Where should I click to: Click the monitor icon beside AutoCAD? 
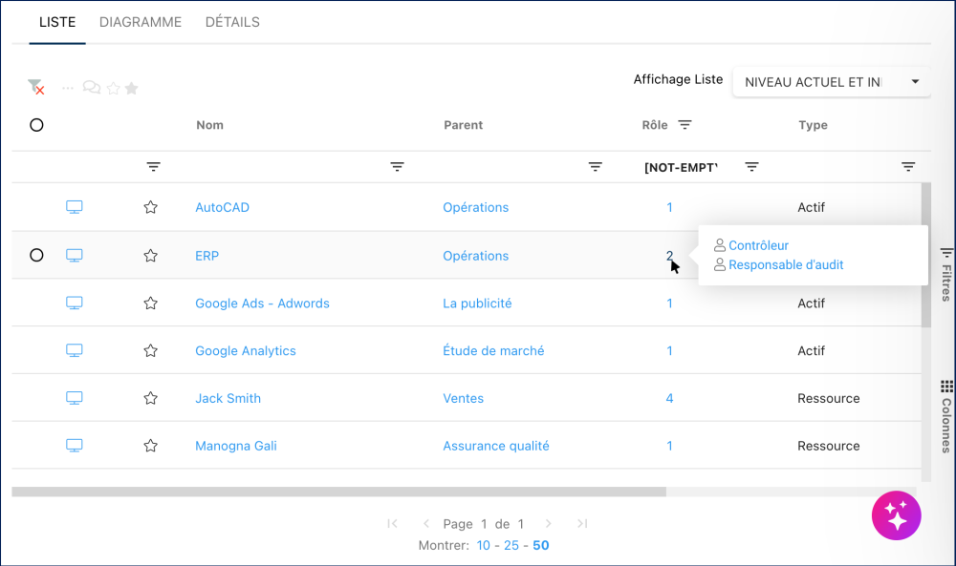click(75, 207)
